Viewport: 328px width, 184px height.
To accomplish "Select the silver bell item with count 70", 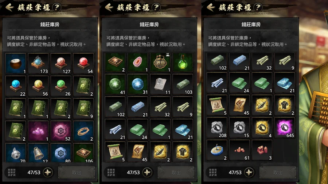I will [x=16, y=153].
